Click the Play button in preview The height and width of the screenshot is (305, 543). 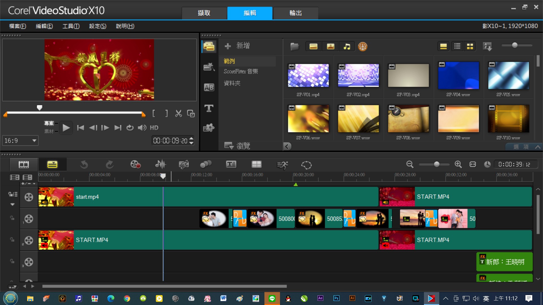coord(66,128)
